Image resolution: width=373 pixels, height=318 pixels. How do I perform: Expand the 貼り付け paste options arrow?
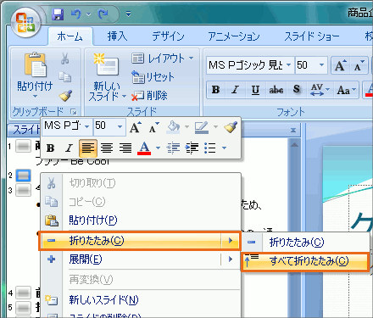[35, 96]
